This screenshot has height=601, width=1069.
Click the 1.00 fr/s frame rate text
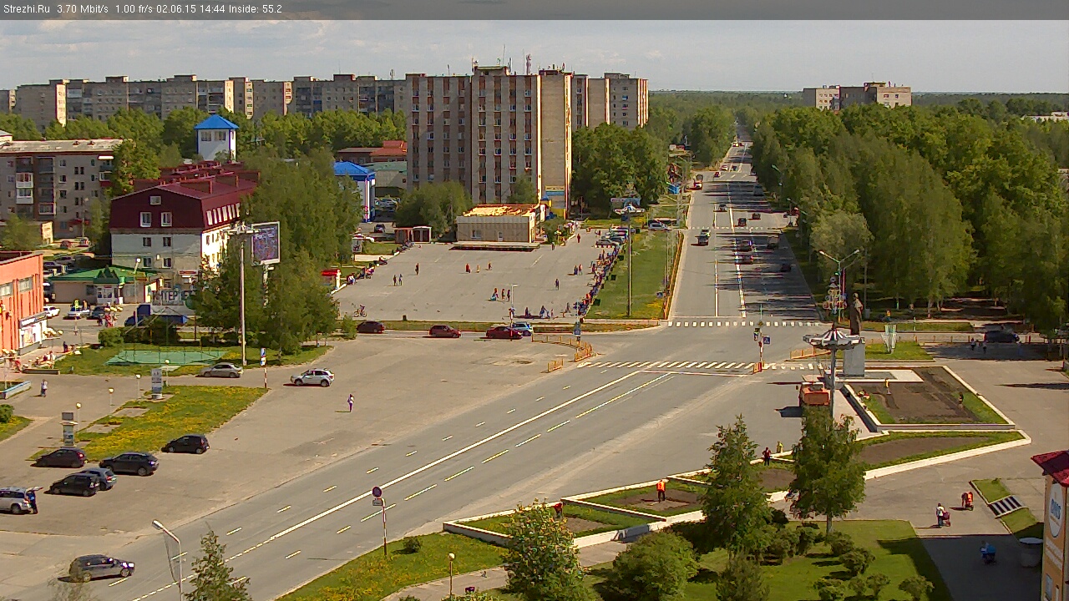134,9
